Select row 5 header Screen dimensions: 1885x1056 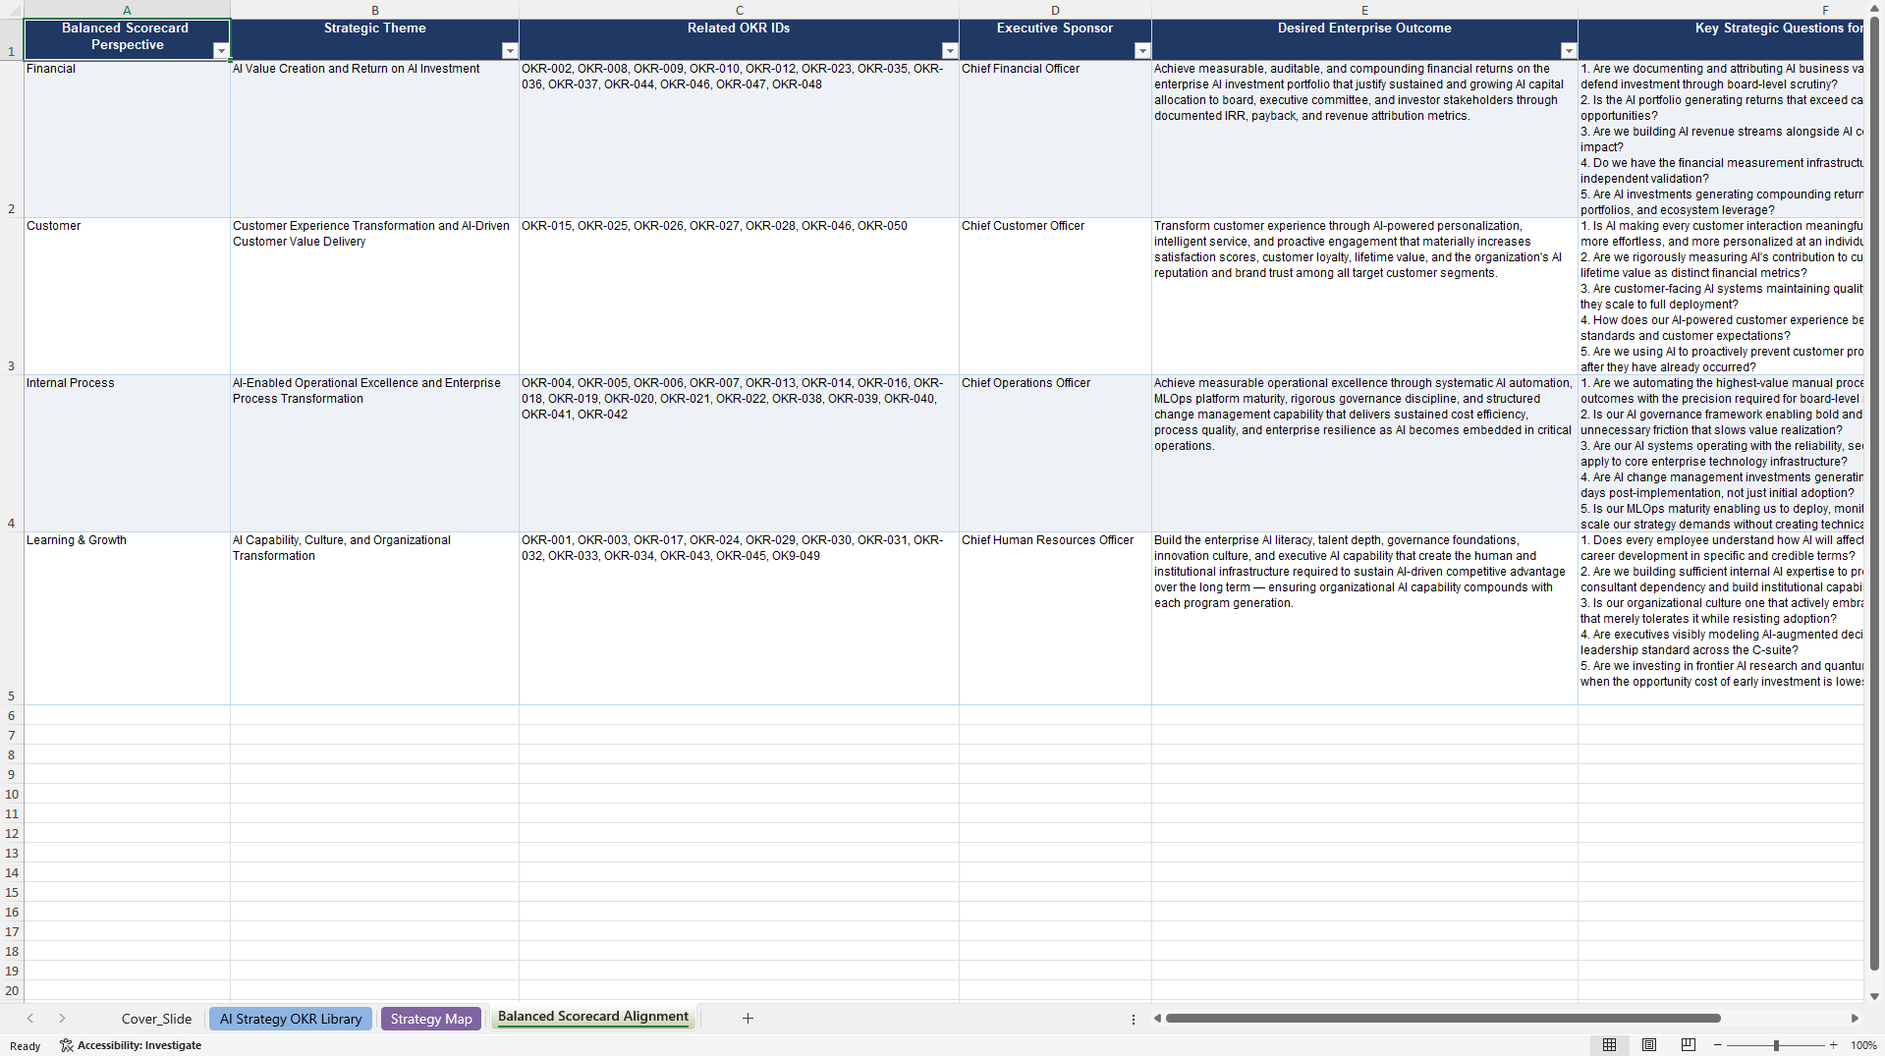pyautogui.click(x=12, y=618)
